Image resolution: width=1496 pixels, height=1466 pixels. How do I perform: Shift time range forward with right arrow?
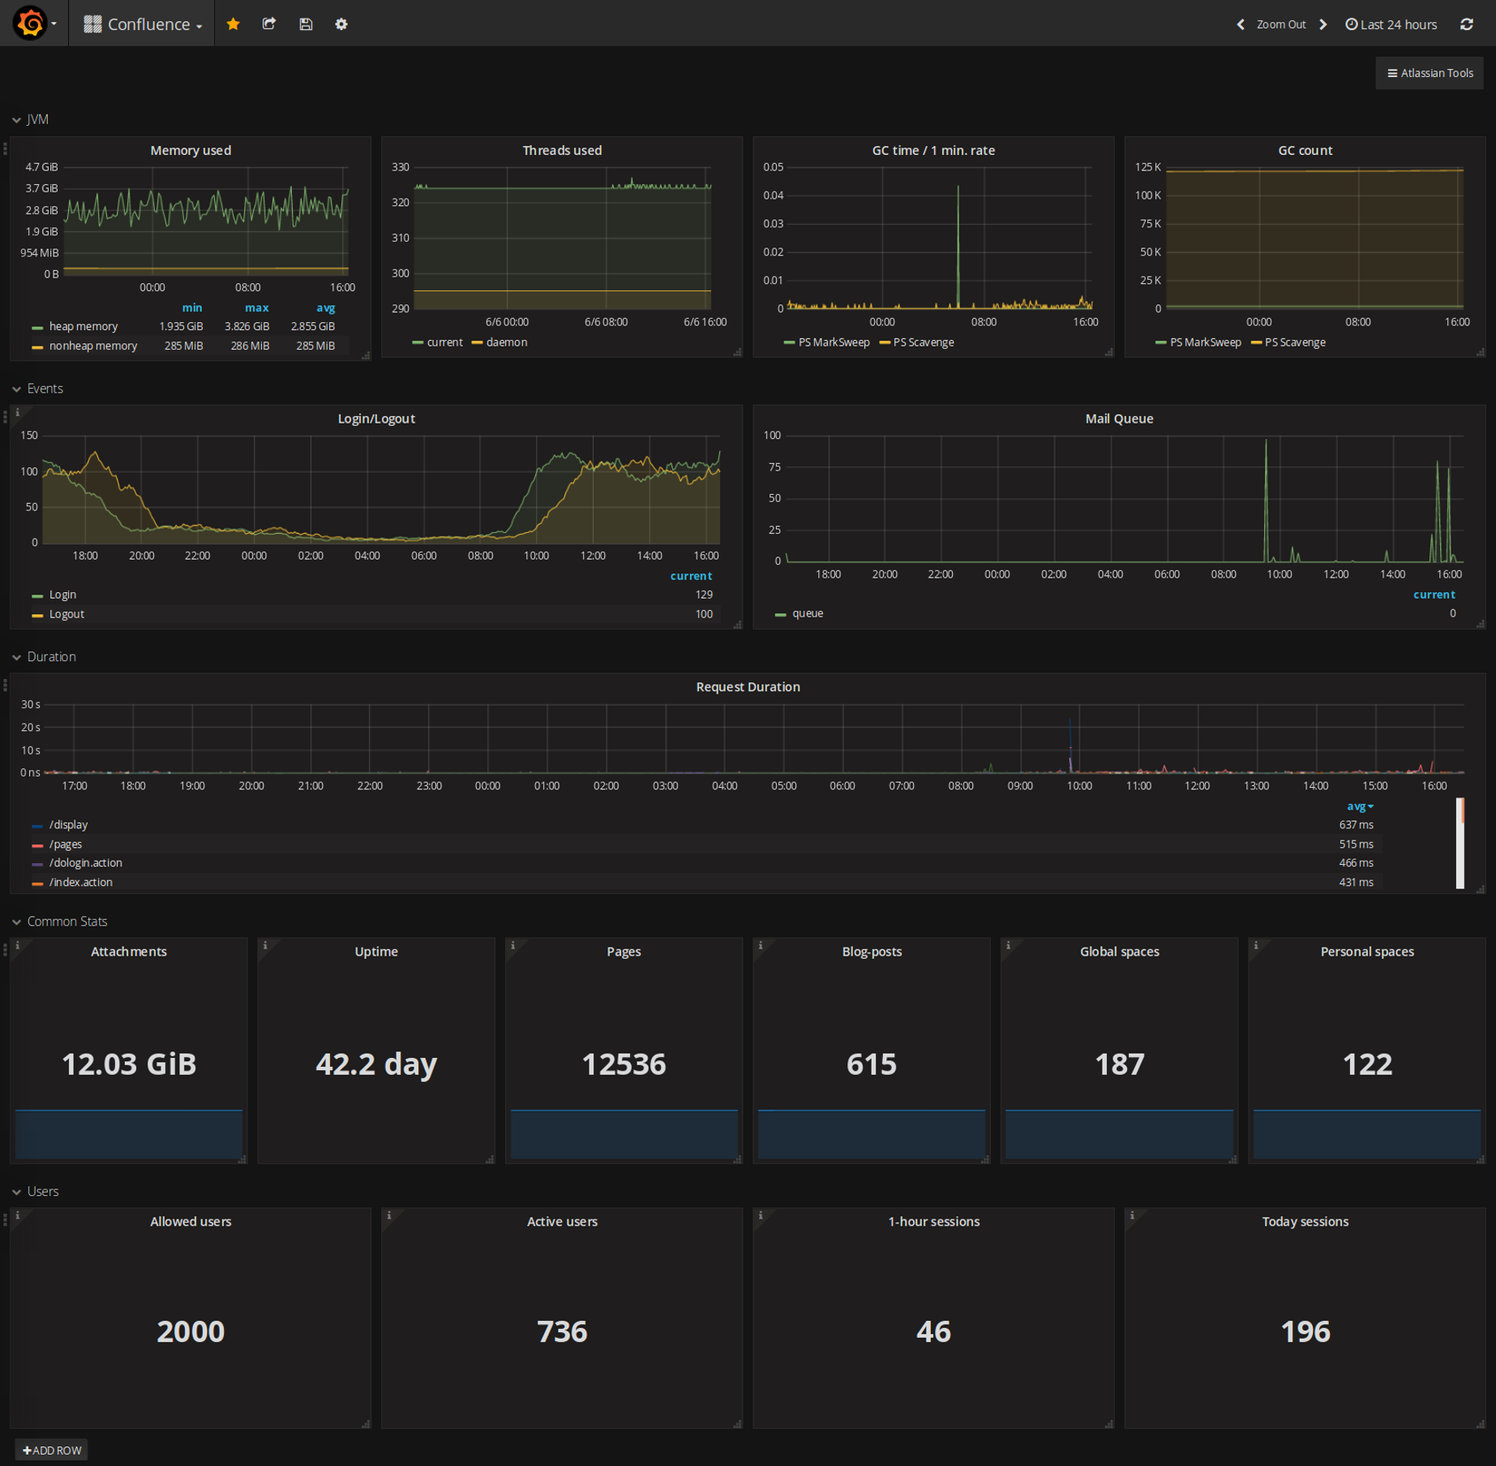[x=1323, y=24]
